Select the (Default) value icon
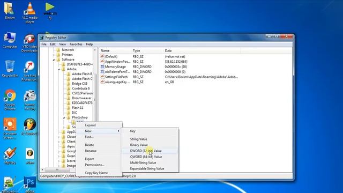The image size is (343, 193). pyautogui.click(x=102, y=56)
